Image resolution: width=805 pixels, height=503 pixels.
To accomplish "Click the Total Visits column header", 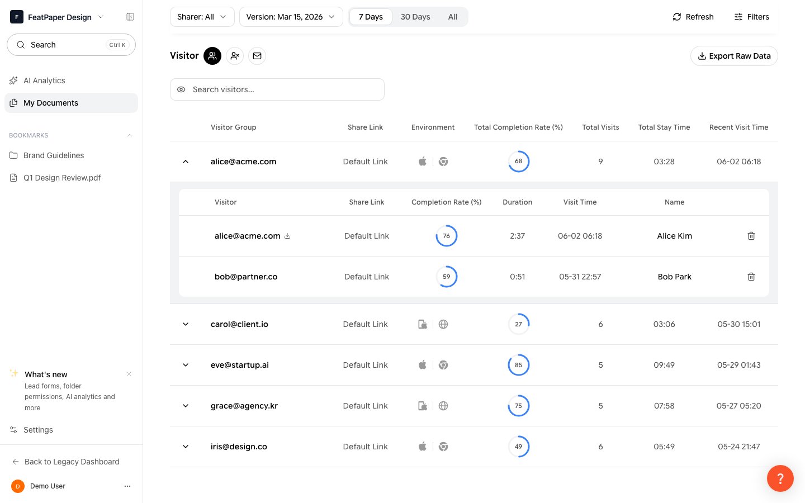I will tap(600, 127).
